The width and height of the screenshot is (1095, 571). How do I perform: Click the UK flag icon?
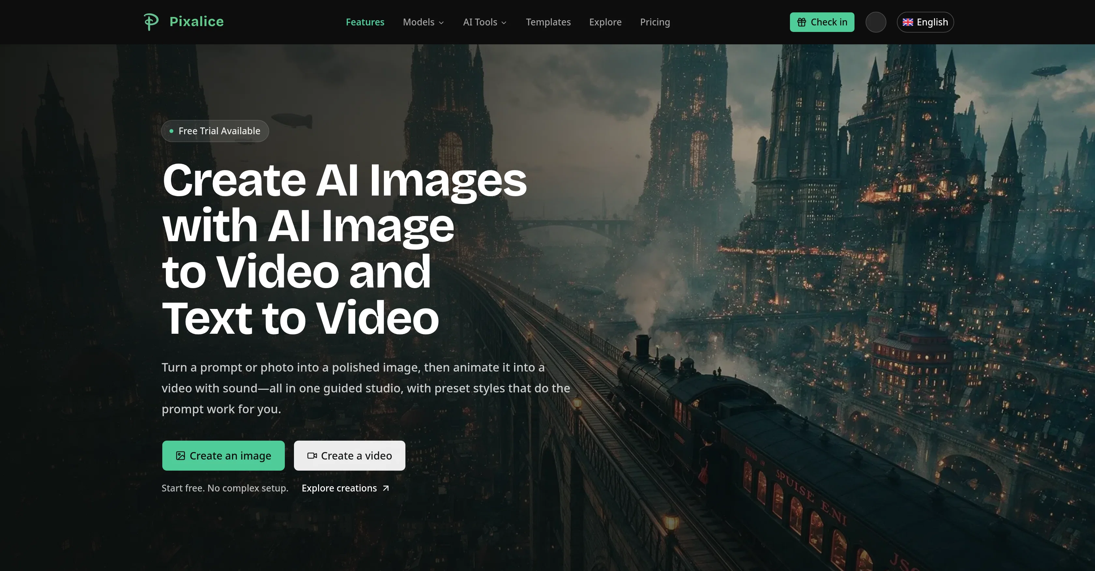[908, 22]
